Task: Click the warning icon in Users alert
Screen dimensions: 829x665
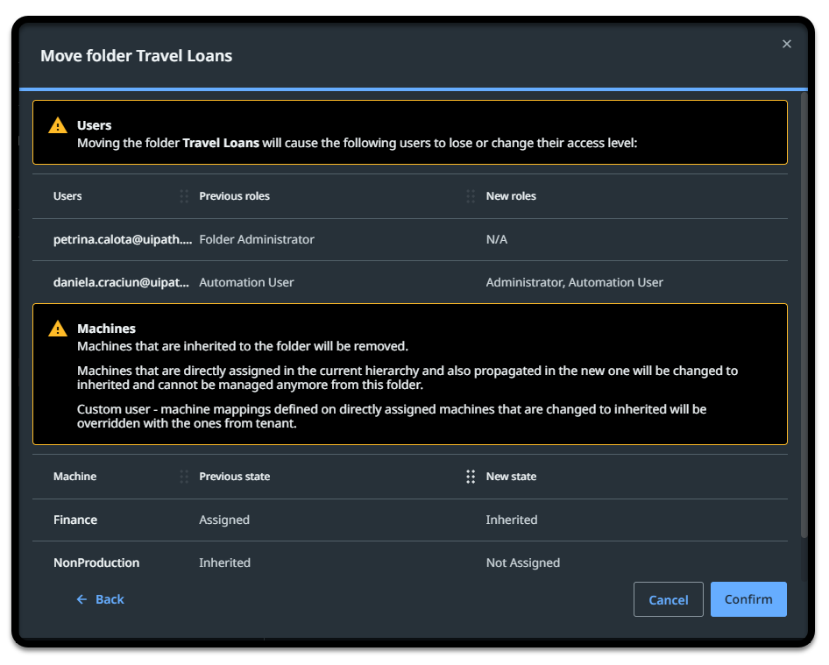Action: pyautogui.click(x=58, y=125)
